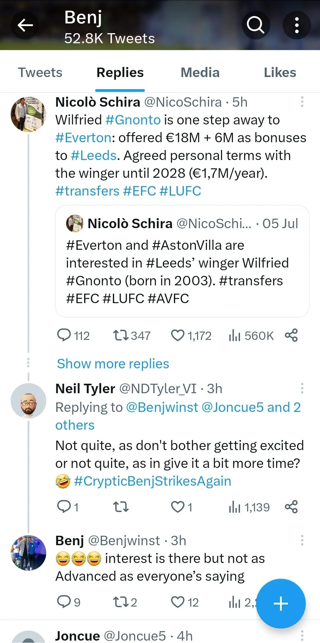Open the header three-dot overflow menu
Image resolution: width=320 pixels, height=643 pixels.
coord(297,25)
